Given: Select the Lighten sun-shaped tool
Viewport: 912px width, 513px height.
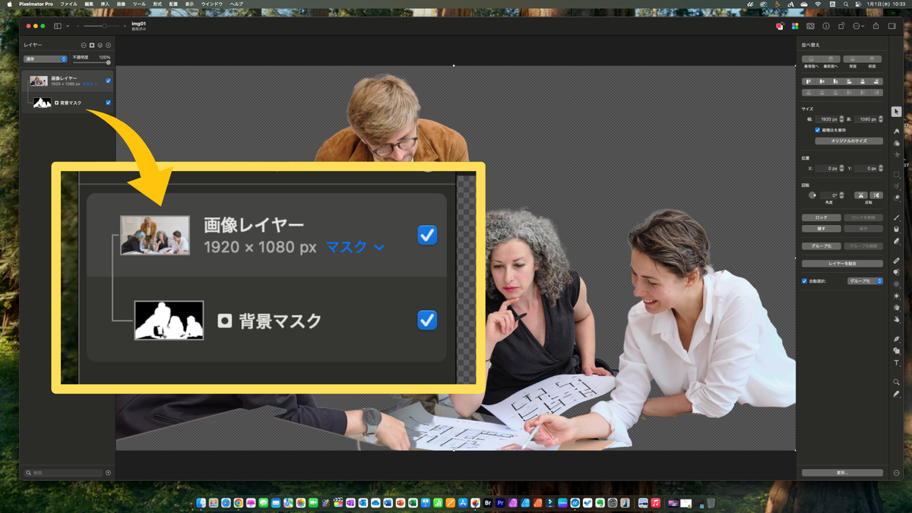Looking at the screenshot, I should click(x=897, y=296).
